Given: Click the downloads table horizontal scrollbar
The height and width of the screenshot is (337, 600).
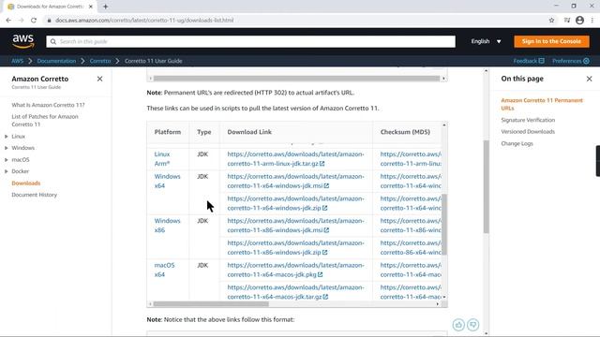Looking at the screenshot, I should (x=211, y=304).
